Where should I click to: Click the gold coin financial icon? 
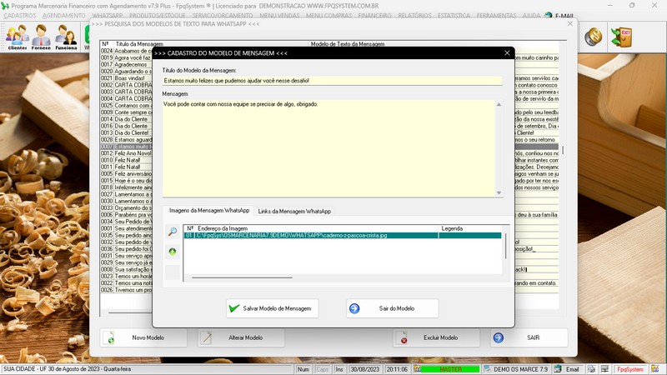click(593, 37)
